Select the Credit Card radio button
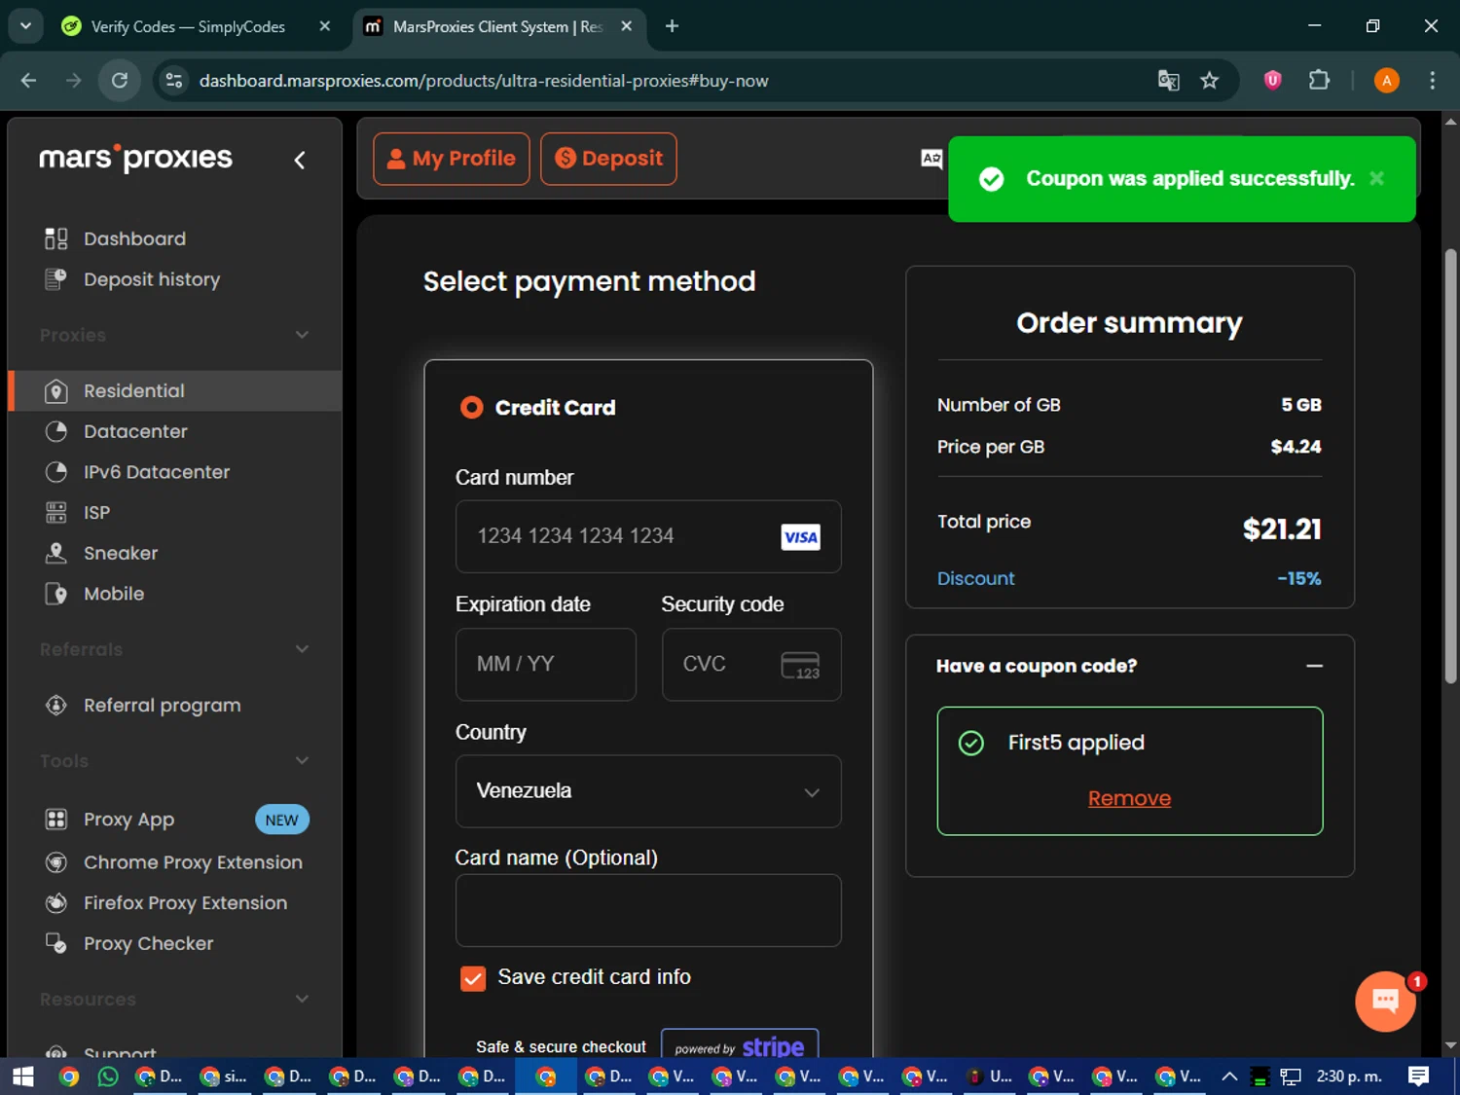The width and height of the screenshot is (1460, 1095). click(x=472, y=407)
